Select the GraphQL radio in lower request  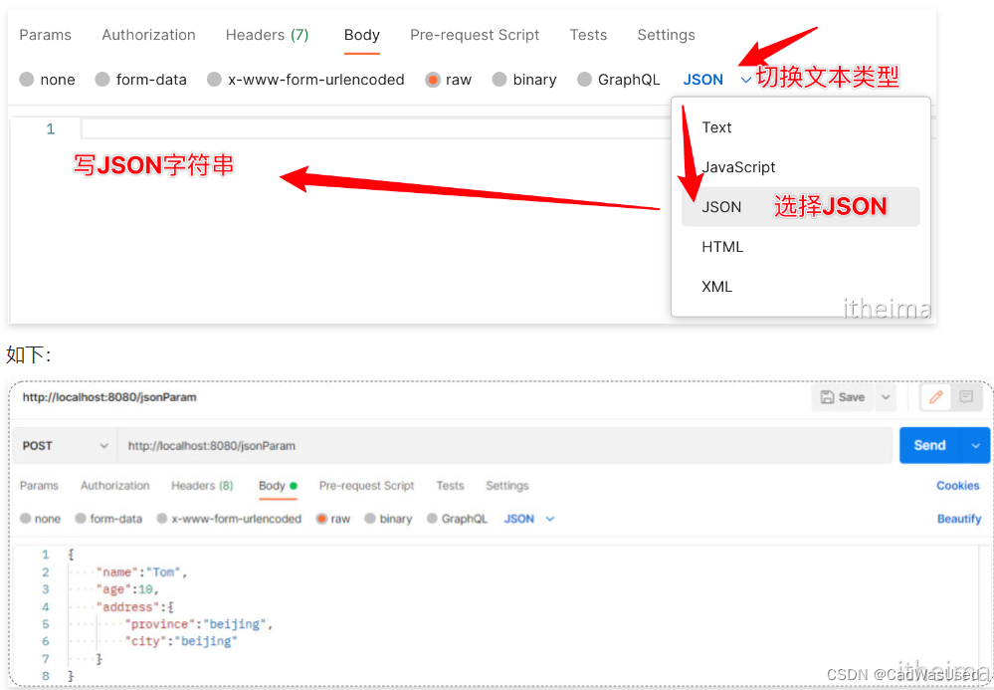433,519
